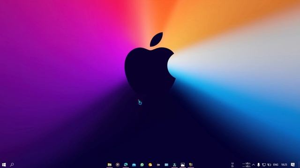Viewport: 300px width, 168px height.
Task: Click the network speed monitor readout
Action: pyautogui.click(x=241, y=165)
